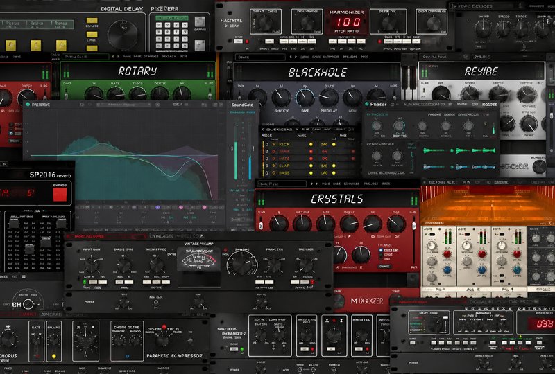Open the Crystals preset name field
555x374 pixels.
[x=282, y=184]
